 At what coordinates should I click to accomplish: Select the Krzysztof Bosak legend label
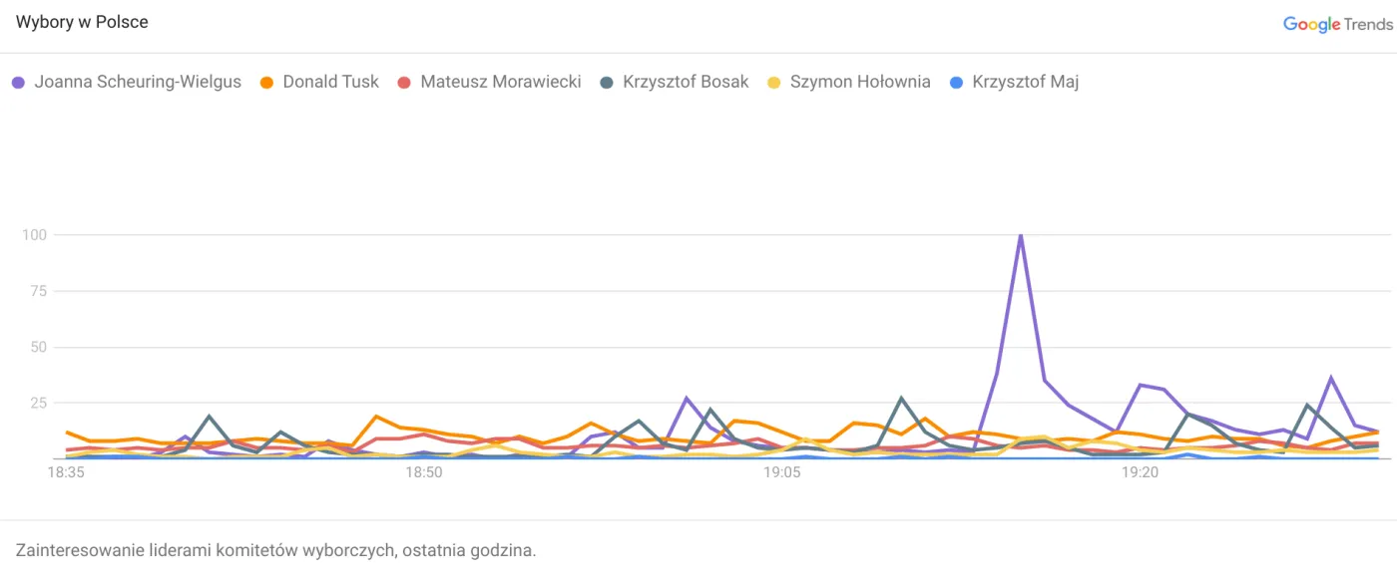pos(686,83)
